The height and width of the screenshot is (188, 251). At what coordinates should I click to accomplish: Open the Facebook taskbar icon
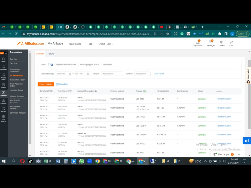[74, 161]
